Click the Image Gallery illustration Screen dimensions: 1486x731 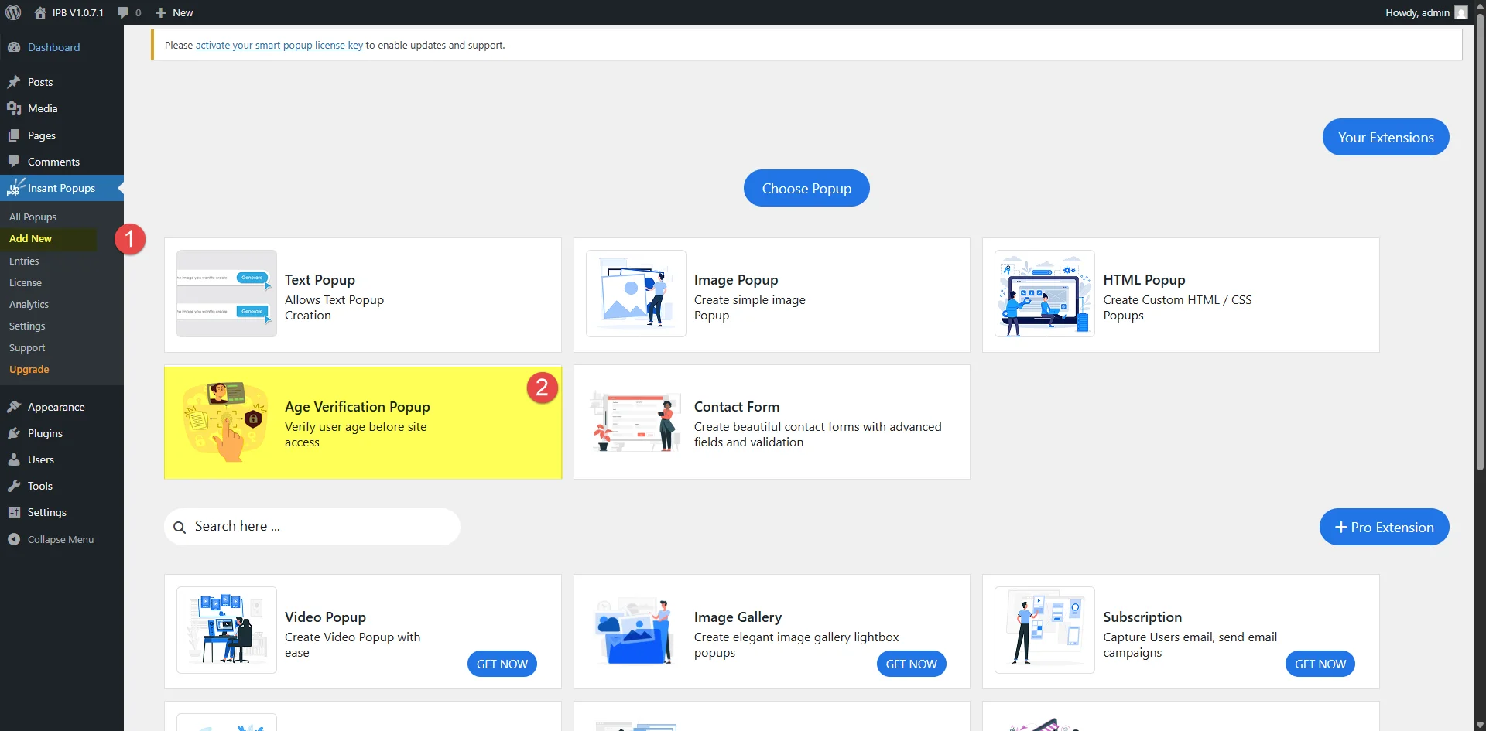point(636,630)
